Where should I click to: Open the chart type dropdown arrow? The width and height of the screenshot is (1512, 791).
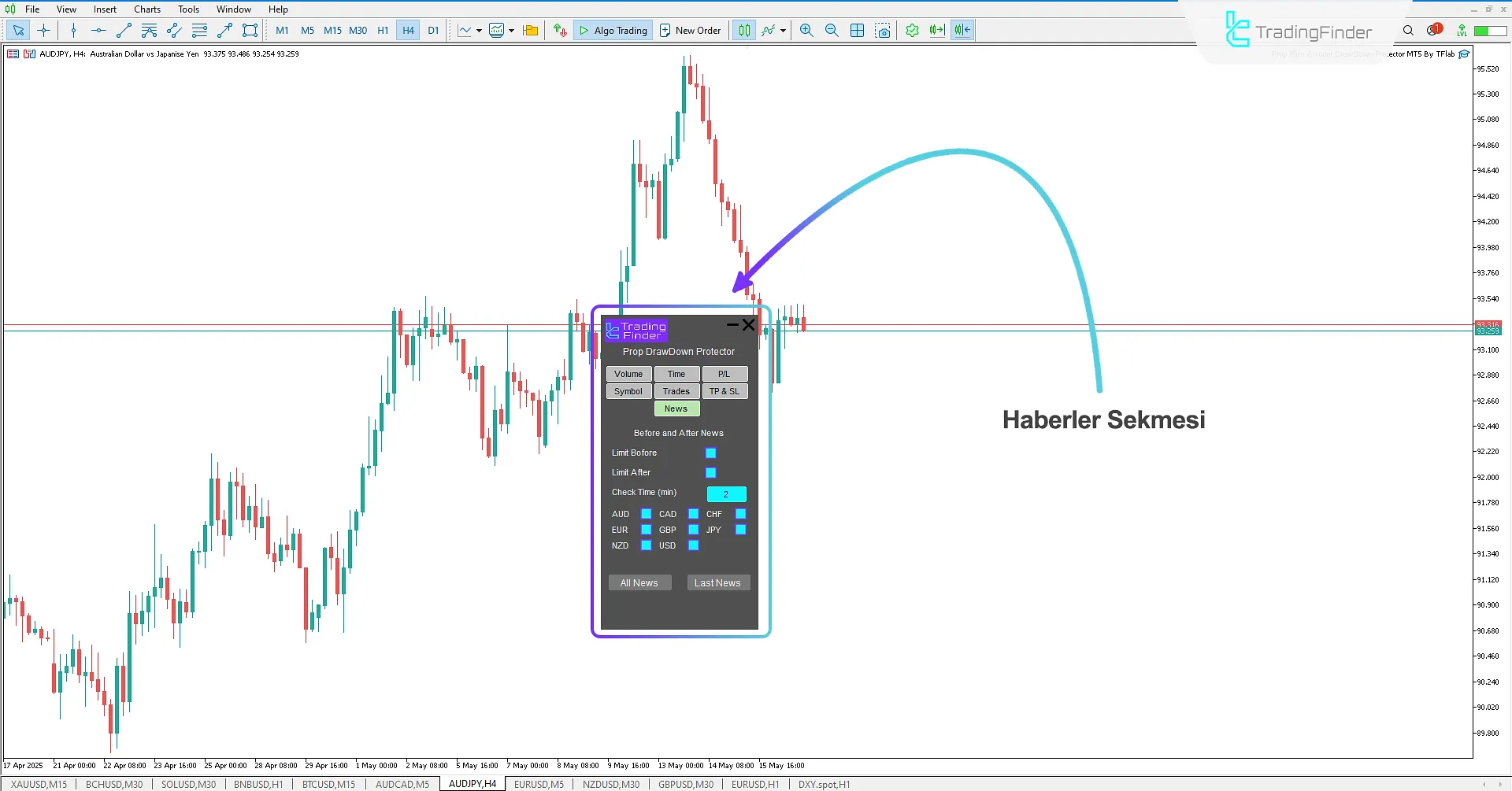pyautogui.click(x=479, y=31)
